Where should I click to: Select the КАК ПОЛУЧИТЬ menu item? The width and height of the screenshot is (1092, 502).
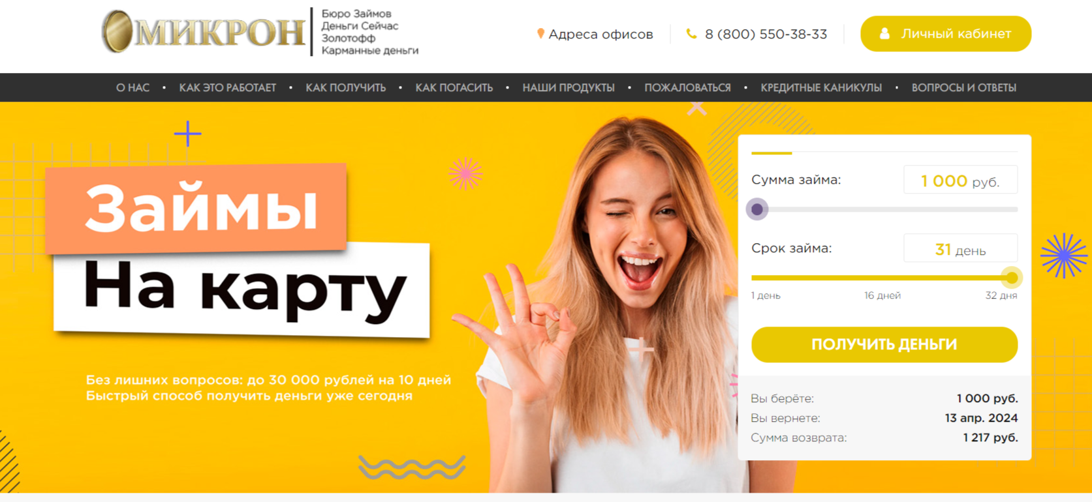pyautogui.click(x=346, y=87)
